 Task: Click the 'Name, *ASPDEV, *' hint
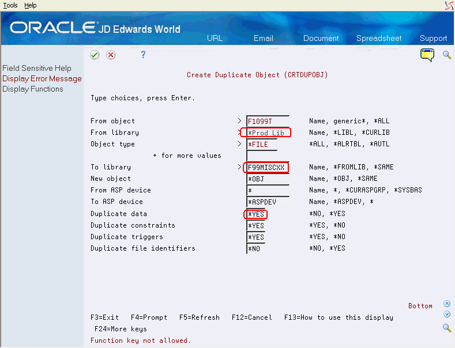(341, 202)
